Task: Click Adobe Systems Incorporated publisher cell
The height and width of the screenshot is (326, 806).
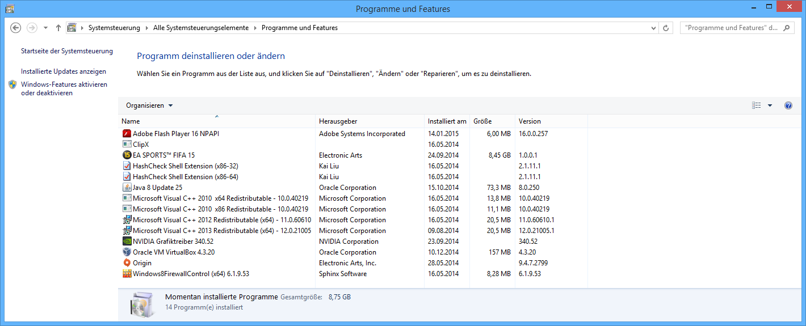Action: (x=362, y=134)
